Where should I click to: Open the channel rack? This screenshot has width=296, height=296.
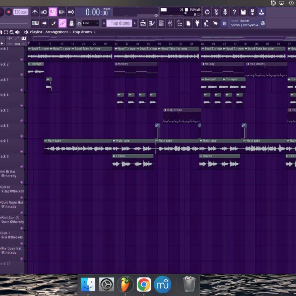[161, 23]
